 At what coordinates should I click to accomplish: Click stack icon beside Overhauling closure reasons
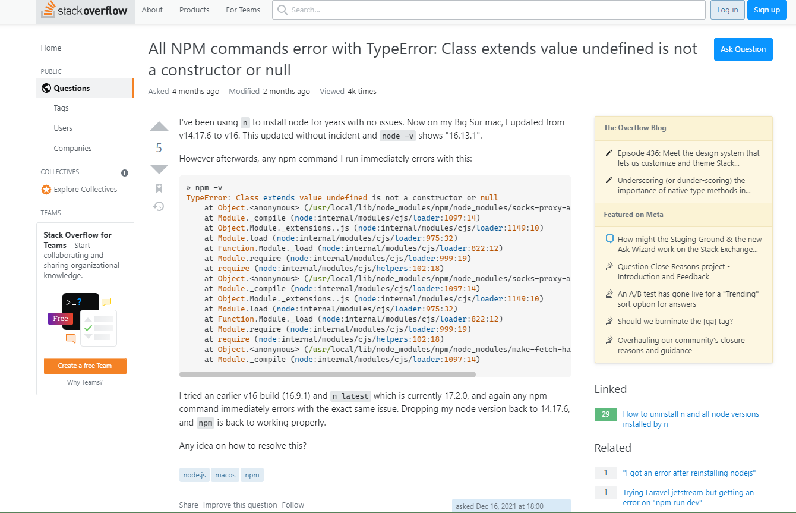[x=609, y=341]
